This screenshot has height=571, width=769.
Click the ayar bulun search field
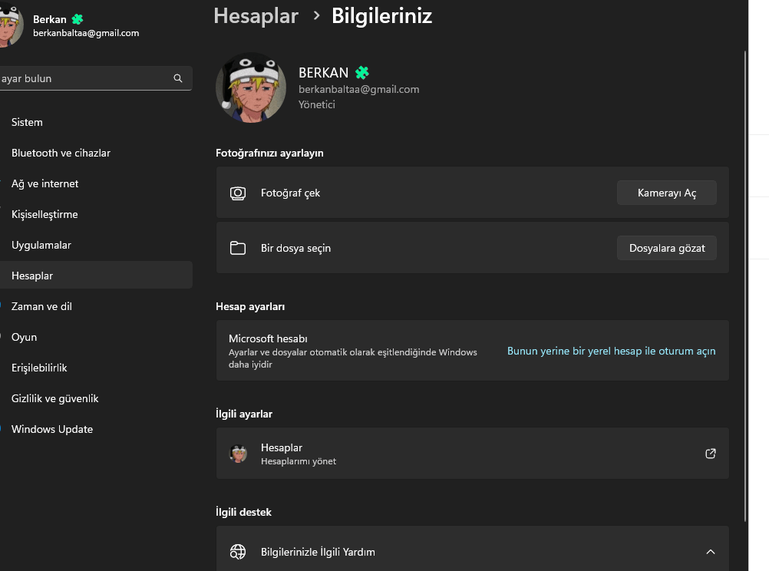(x=96, y=78)
